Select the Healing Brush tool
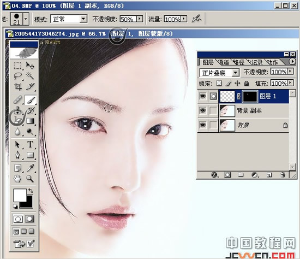This screenshot has height=259, width=300. click(x=17, y=100)
